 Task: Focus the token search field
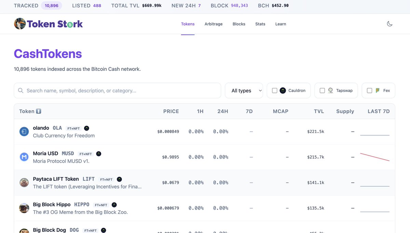118,90
